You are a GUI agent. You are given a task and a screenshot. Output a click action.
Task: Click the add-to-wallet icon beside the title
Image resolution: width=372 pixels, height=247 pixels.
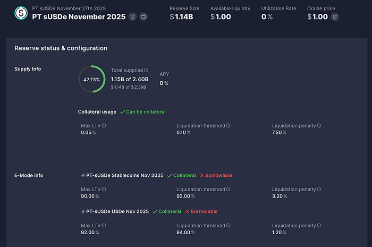143,17
